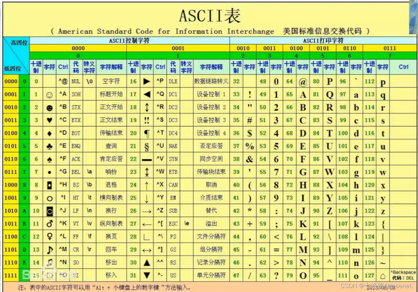
Task: Click the up-pointing triangle symbol in row RS
Action: coord(147,262)
